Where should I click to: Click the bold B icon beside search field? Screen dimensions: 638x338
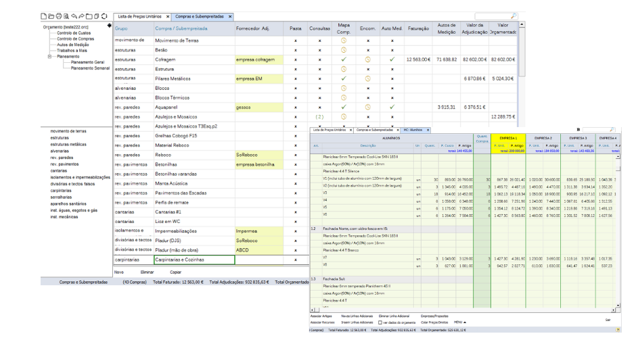[578, 130]
